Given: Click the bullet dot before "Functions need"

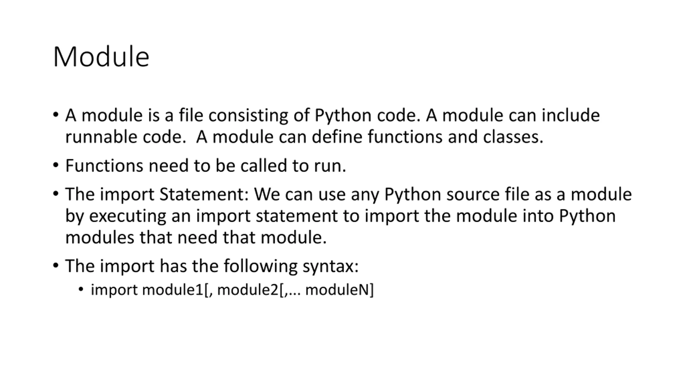Looking at the screenshot, I should pyautogui.click(x=56, y=165).
